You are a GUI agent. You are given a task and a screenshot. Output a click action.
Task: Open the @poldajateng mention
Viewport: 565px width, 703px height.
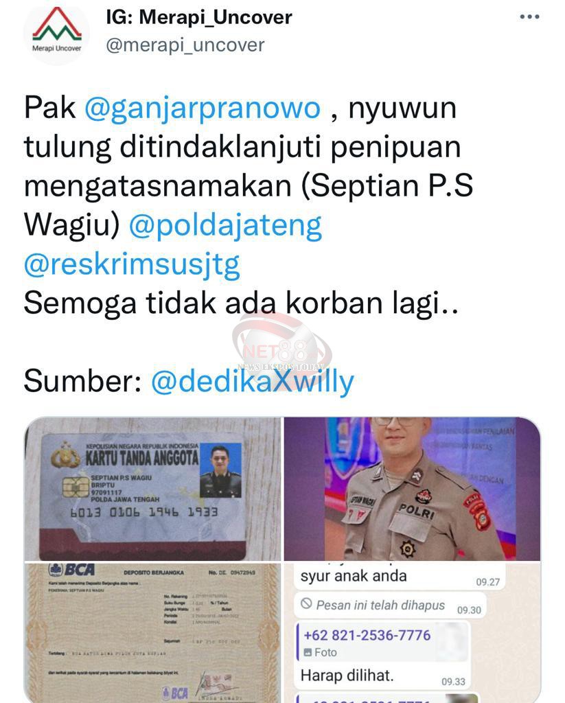226,225
